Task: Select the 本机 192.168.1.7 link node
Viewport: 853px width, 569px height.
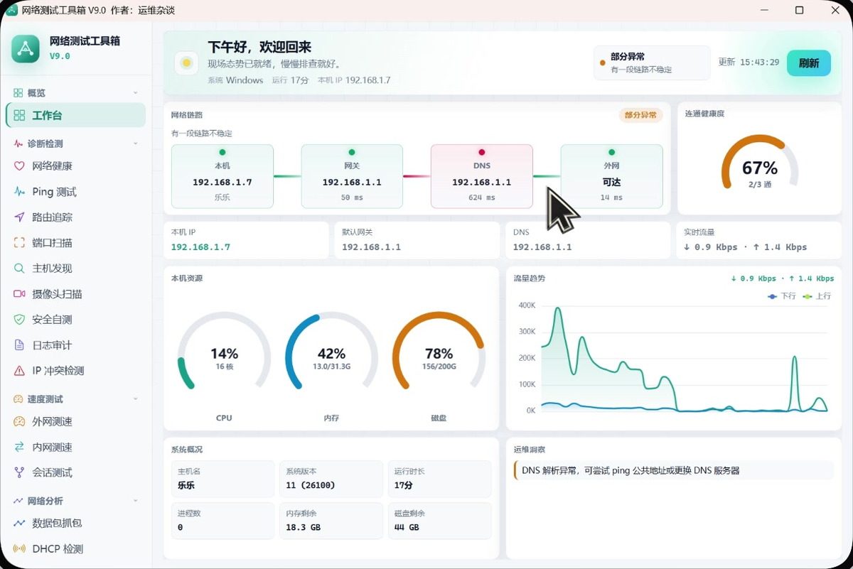Action: tap(222, 176)
